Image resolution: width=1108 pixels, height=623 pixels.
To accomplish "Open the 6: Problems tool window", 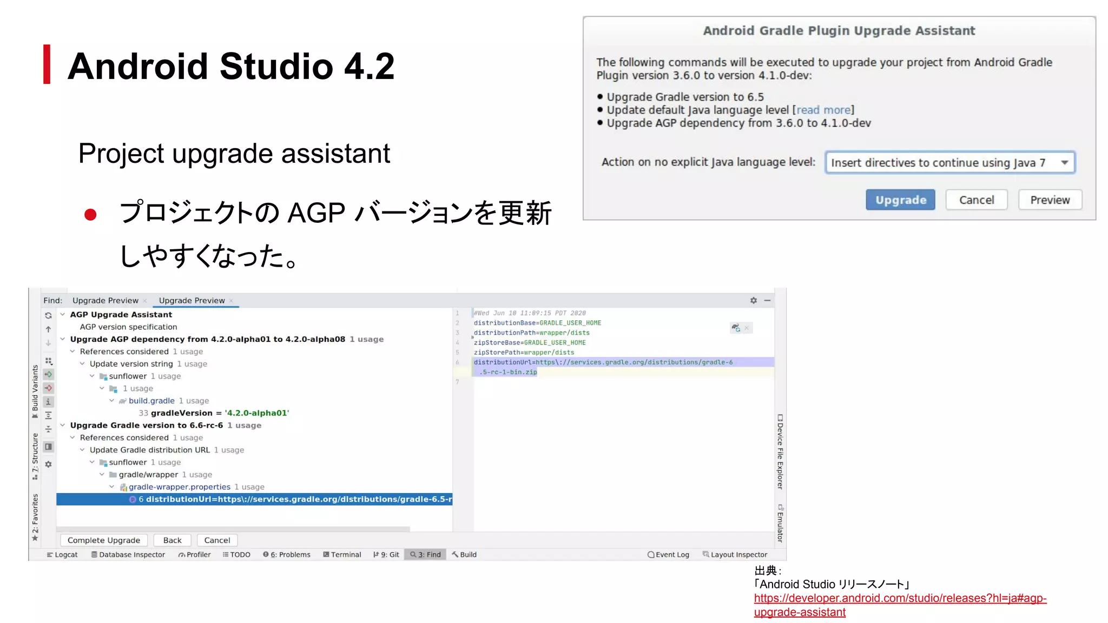I will [x=287, y=554].
